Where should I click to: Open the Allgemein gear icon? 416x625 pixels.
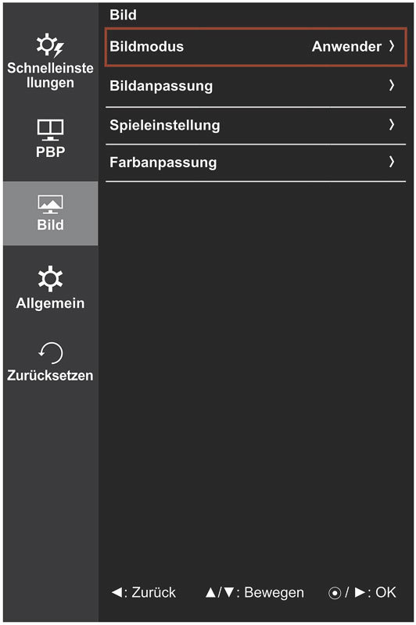point(50,278)
